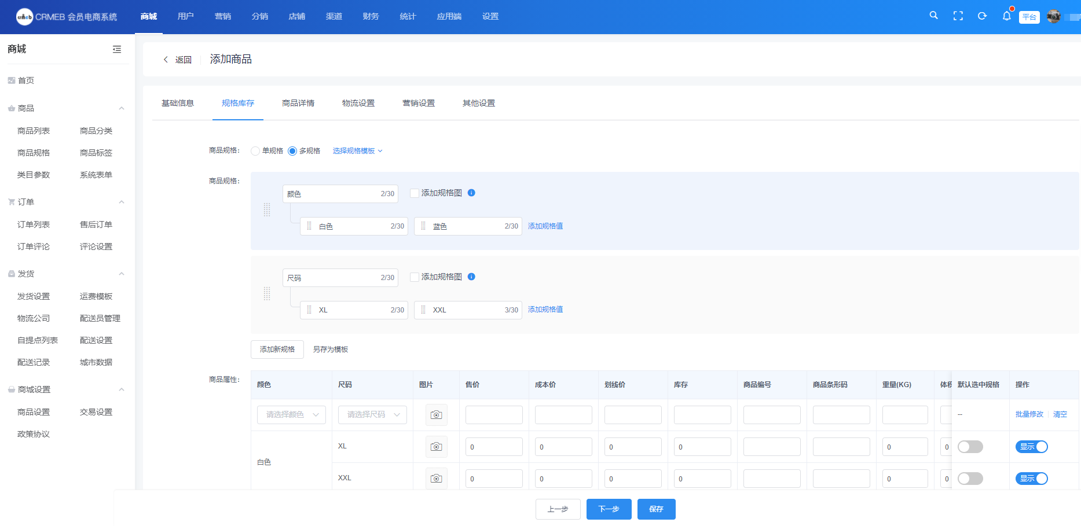This screenshot has height=526, width=1081.
Task: Click the refresh icon in top bar
Action: (982, 16)
